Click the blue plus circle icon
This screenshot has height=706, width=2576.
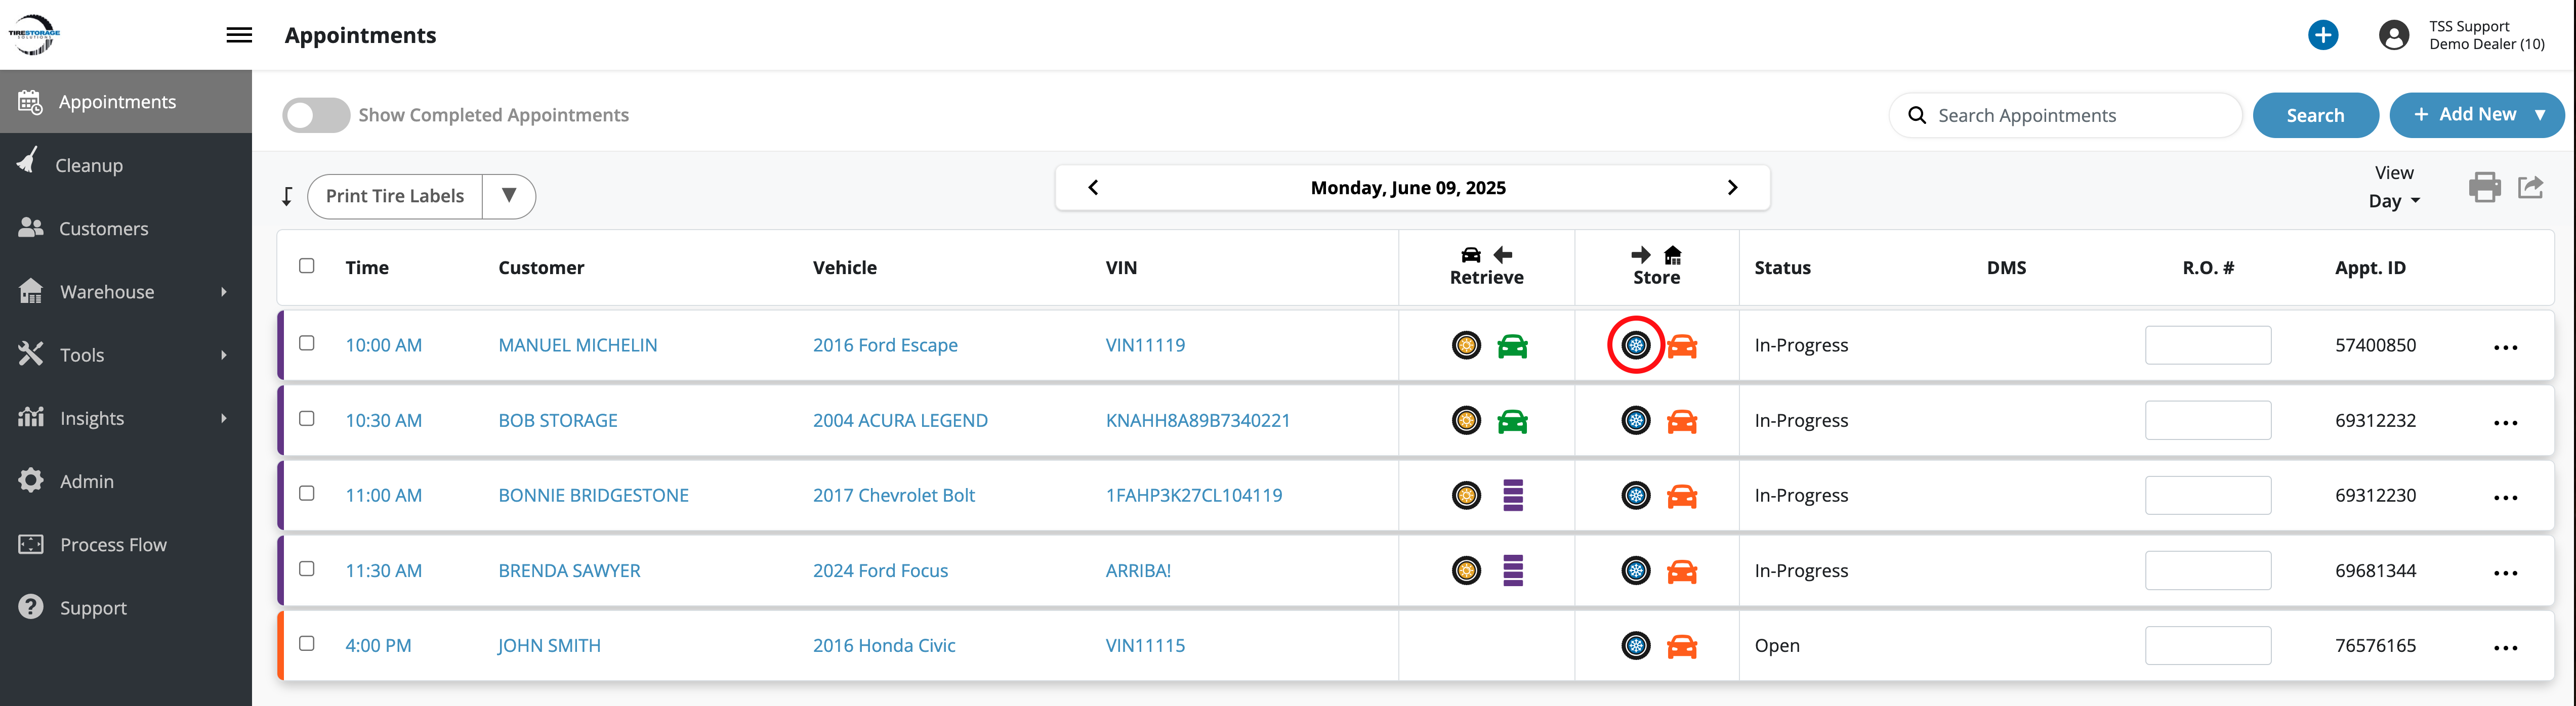click(2322, 35)
